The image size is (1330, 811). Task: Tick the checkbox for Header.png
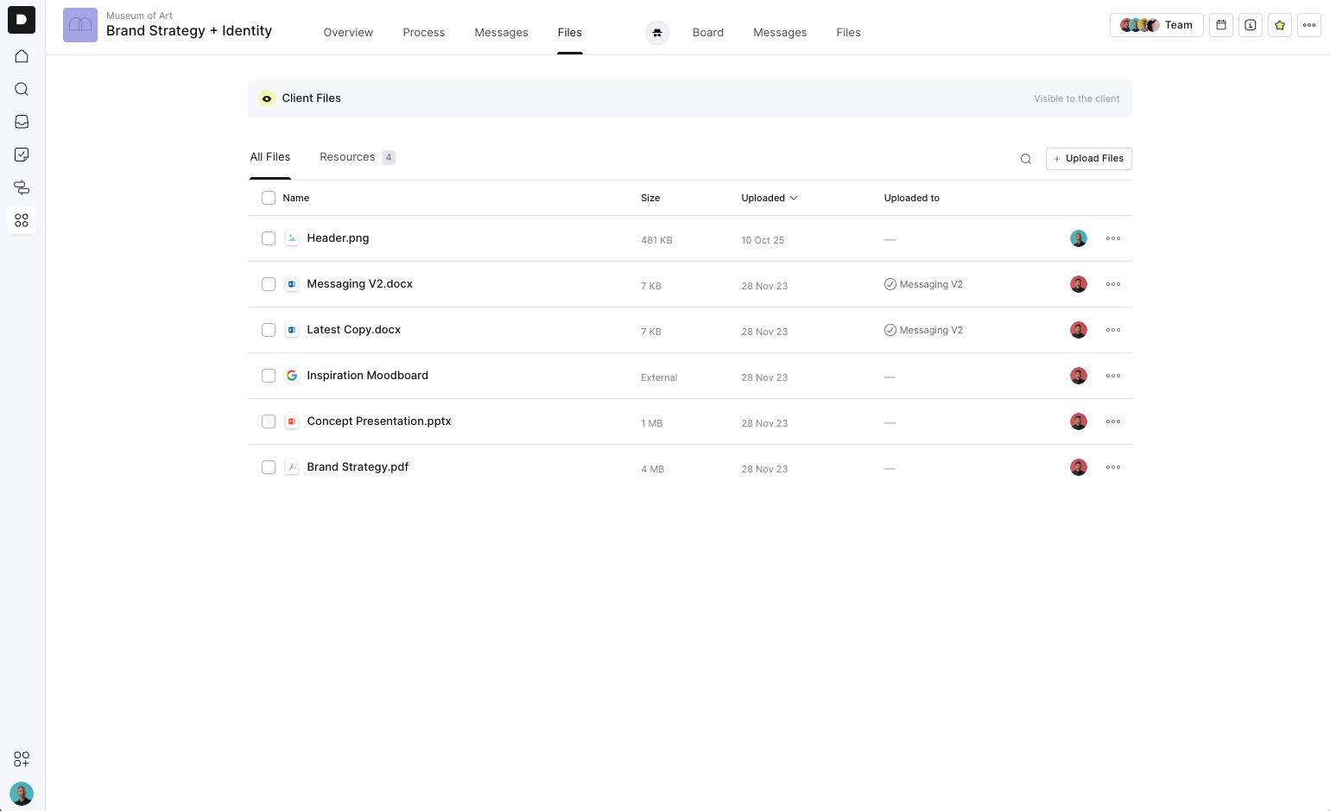269,238
